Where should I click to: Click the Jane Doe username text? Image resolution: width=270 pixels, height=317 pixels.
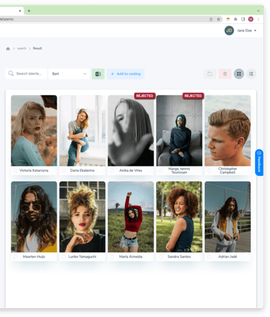244,30
